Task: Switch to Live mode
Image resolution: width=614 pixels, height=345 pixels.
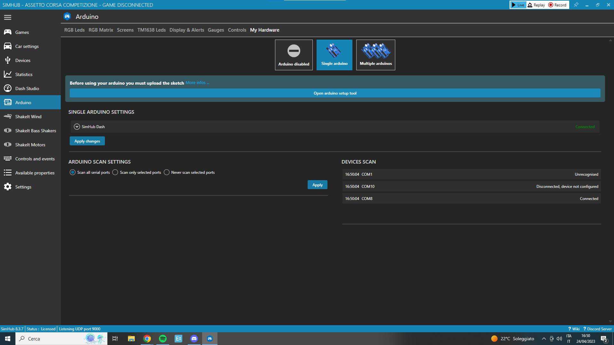Action: (x=518, y=5)
